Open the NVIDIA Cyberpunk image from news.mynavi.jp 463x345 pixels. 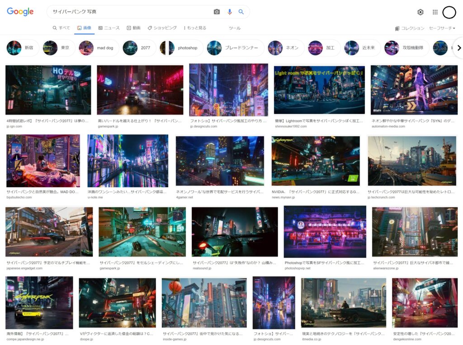coord(316,161)
